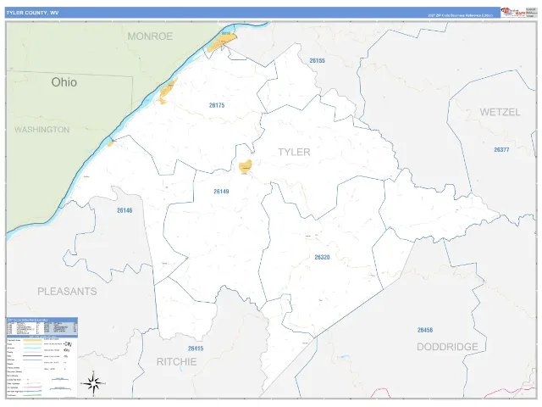Click the orange swatch in the map legend

coord(32,340)
